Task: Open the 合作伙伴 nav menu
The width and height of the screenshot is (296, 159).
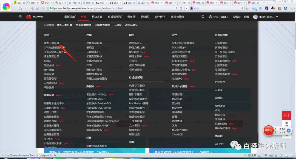Action: click(x=160, y=17)
